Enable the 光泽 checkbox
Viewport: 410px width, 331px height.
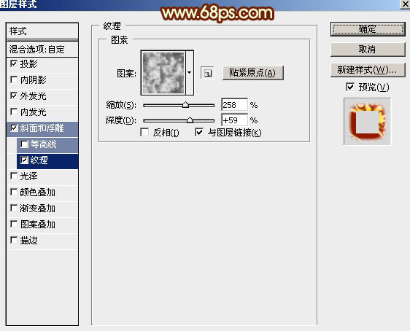pos(14,176)
